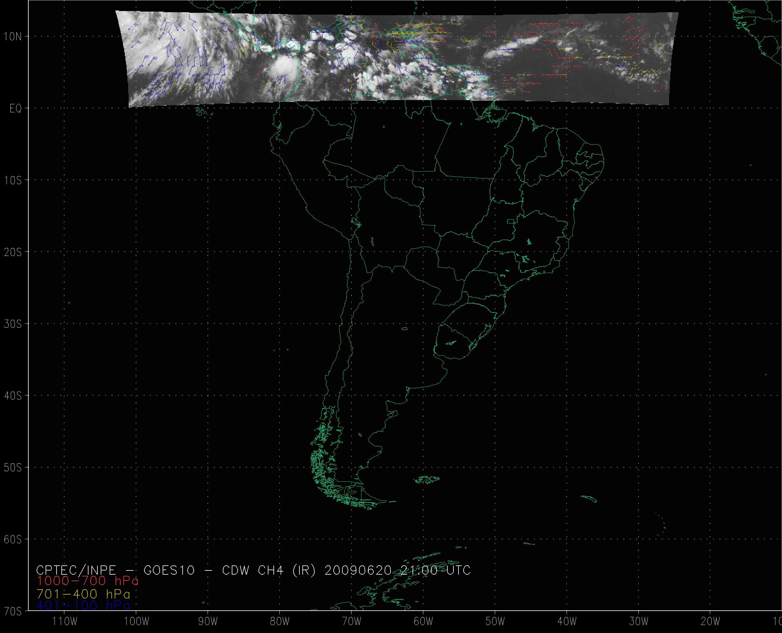The width and height of the screenshot is (782, 633).
Task: Click the 20S latitude axis label
Action: (x=13, y=252)
